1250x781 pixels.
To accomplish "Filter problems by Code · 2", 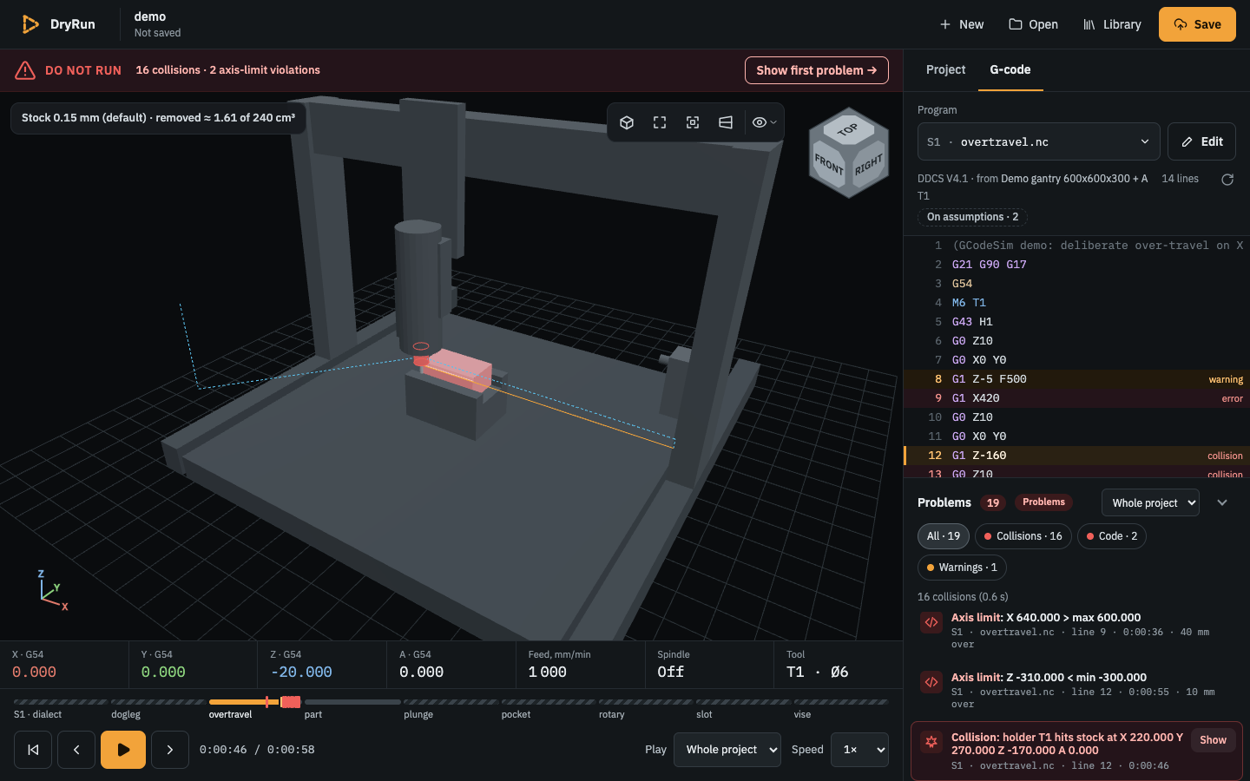I will [1112, 536].
